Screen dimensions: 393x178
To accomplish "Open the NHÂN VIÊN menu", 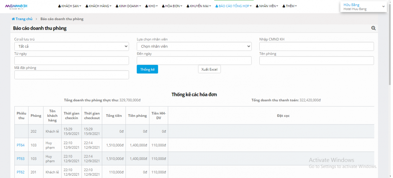I will click(x=267, y=6).
